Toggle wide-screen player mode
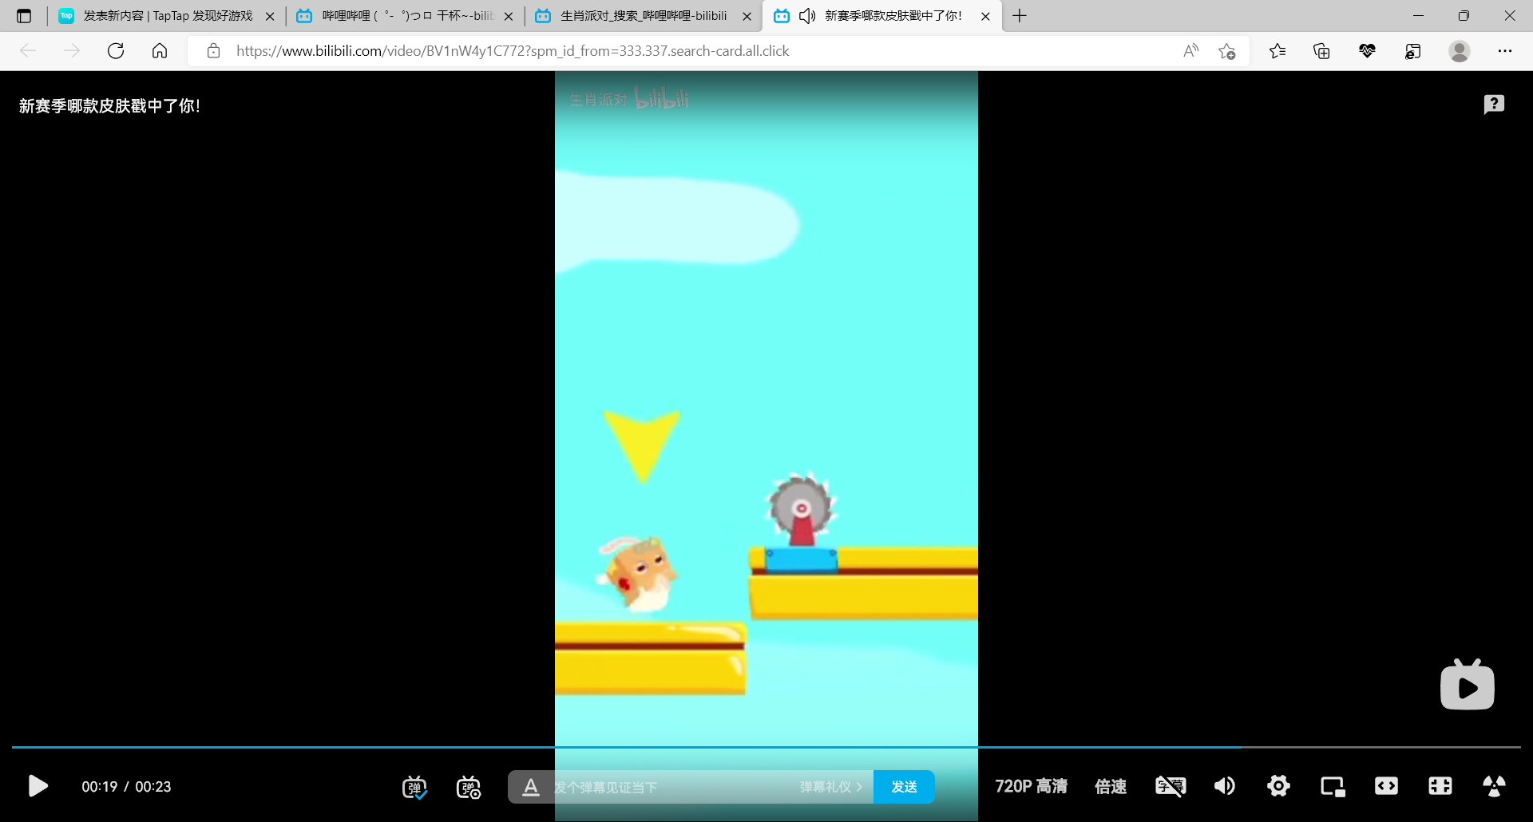 (x=1386, y=786)
